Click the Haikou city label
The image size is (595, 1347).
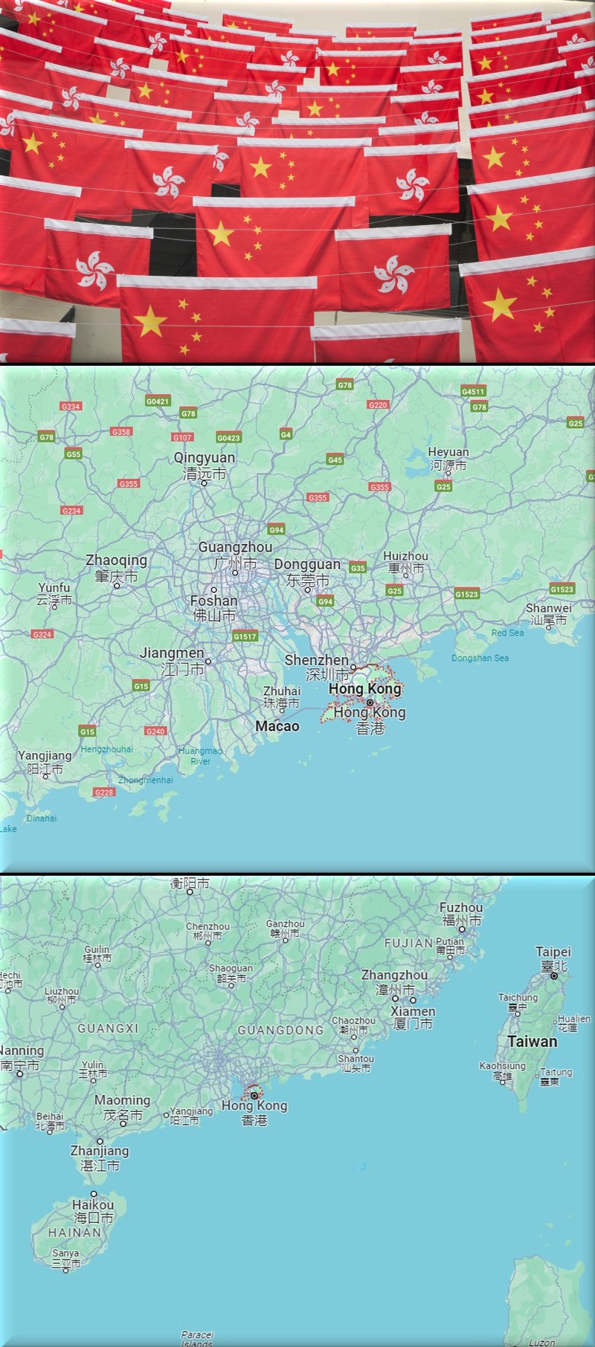(93, 1205)
